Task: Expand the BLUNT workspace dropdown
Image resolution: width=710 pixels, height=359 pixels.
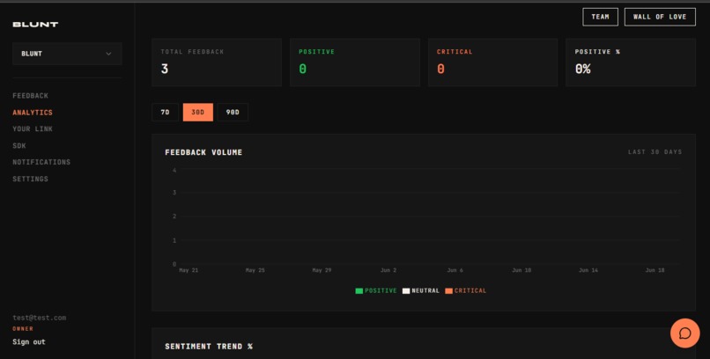Action: click(x=67, y=54)
